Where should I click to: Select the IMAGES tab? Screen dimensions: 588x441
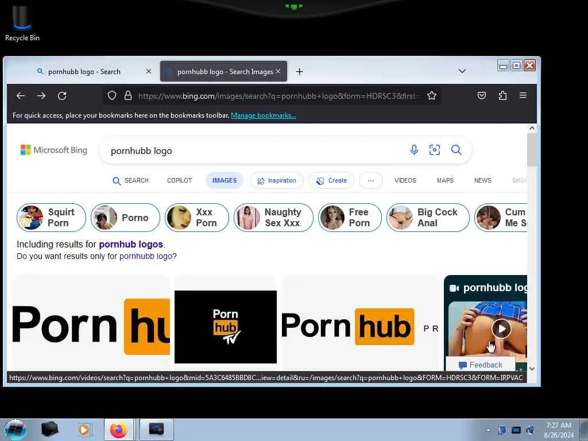(x=225, y=180)
